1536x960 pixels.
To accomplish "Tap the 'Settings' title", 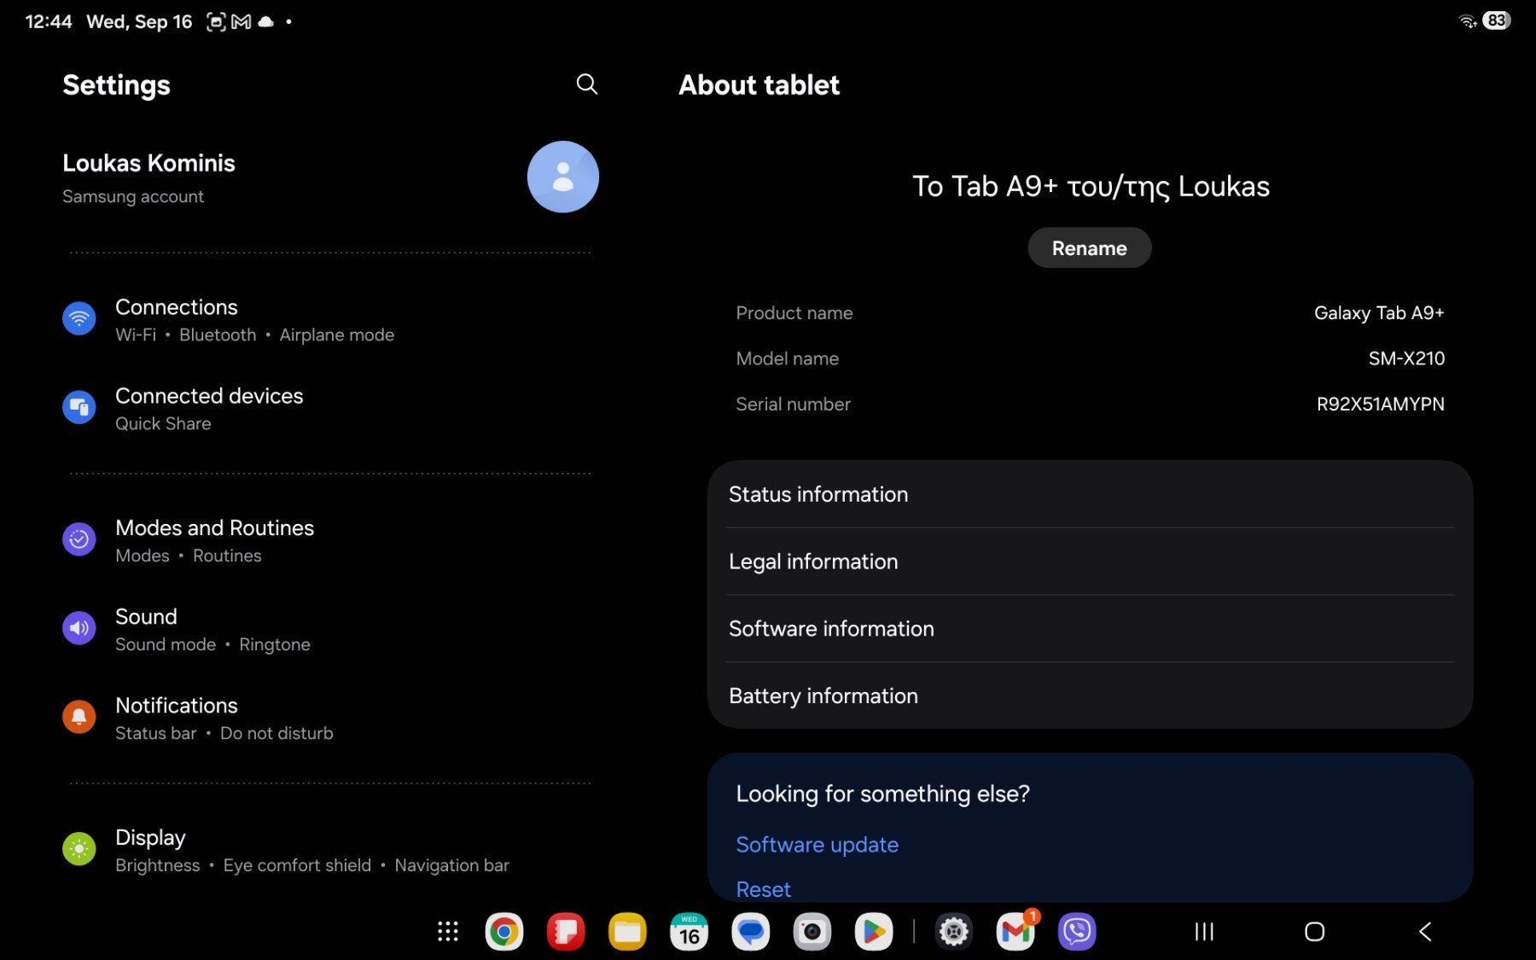I will 116,84.
